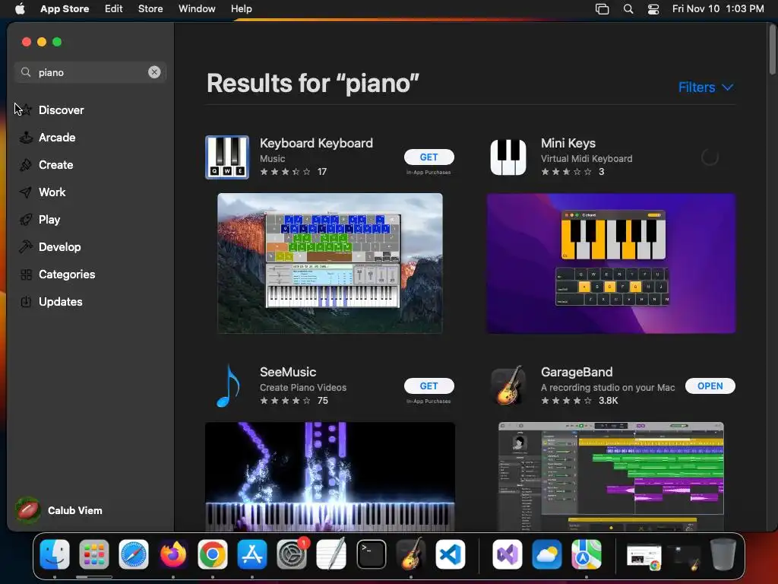Launch Firefox from the Dock
The width and height of the screenshot is (778, 584).
point(173,554)
